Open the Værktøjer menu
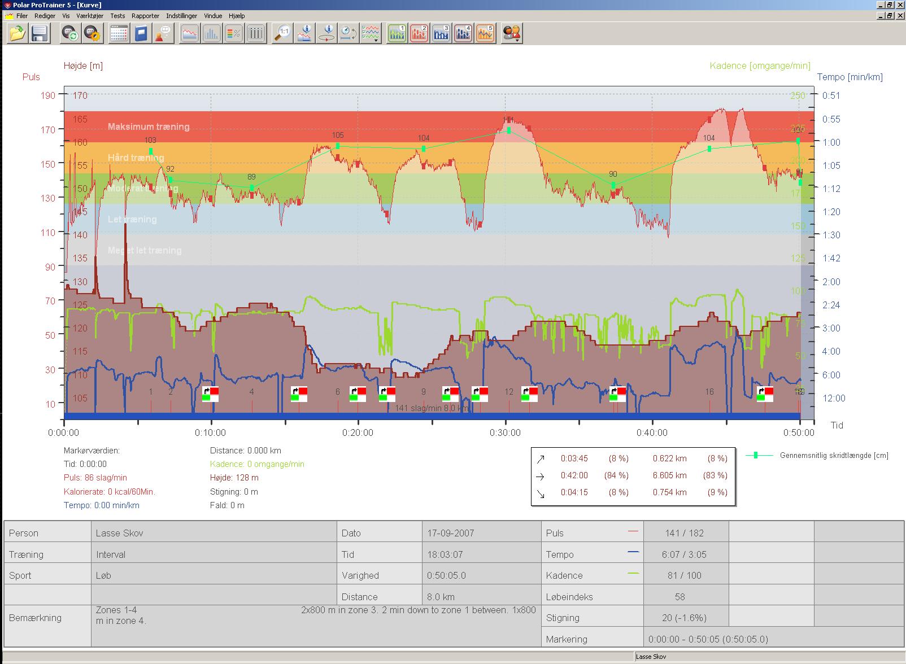Image resolution: width=906 pixels, height=664 pixels. [x=90, y=16]
